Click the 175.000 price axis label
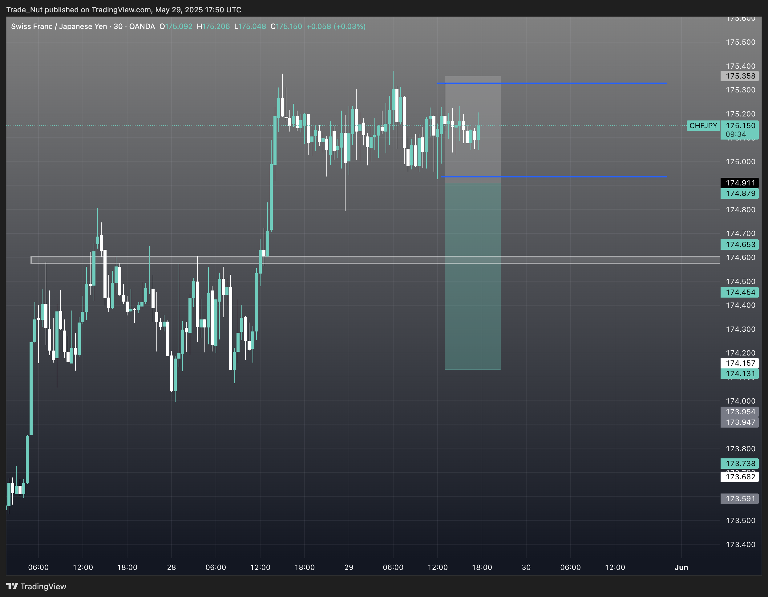Screen dimensions: 768x597 point(740,162)
